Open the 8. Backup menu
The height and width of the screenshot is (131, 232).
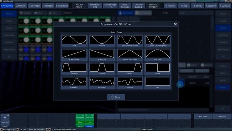pyautogui.click(x=197, y=6)
